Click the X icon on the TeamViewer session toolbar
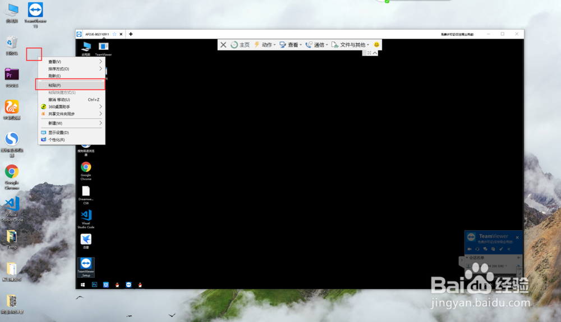Image resolution: width=561 pixels, height=322 pixels. 223,45
